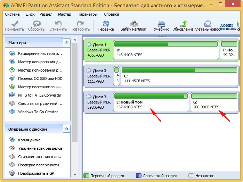Click the sidebar vertical scrollbar thumb
The image size is (243, 182).
(75, 92)
